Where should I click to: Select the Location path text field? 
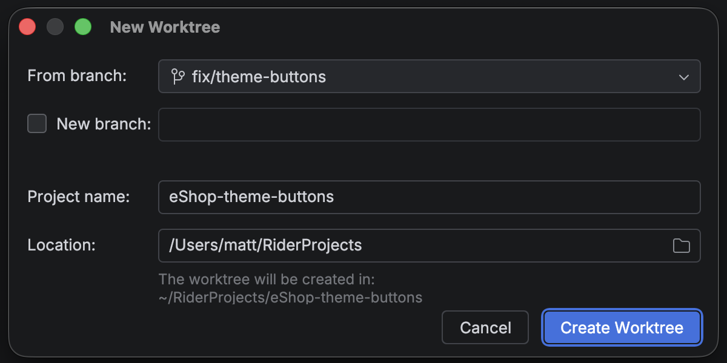(x=412, y=246)
